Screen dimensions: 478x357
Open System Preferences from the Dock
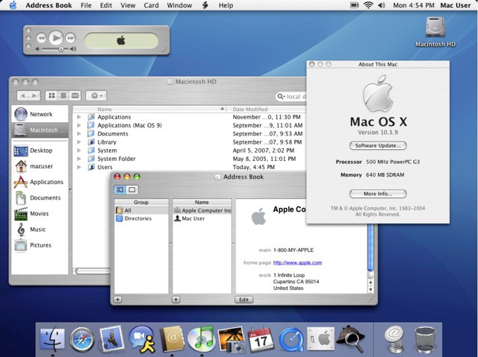coord(320,340)
